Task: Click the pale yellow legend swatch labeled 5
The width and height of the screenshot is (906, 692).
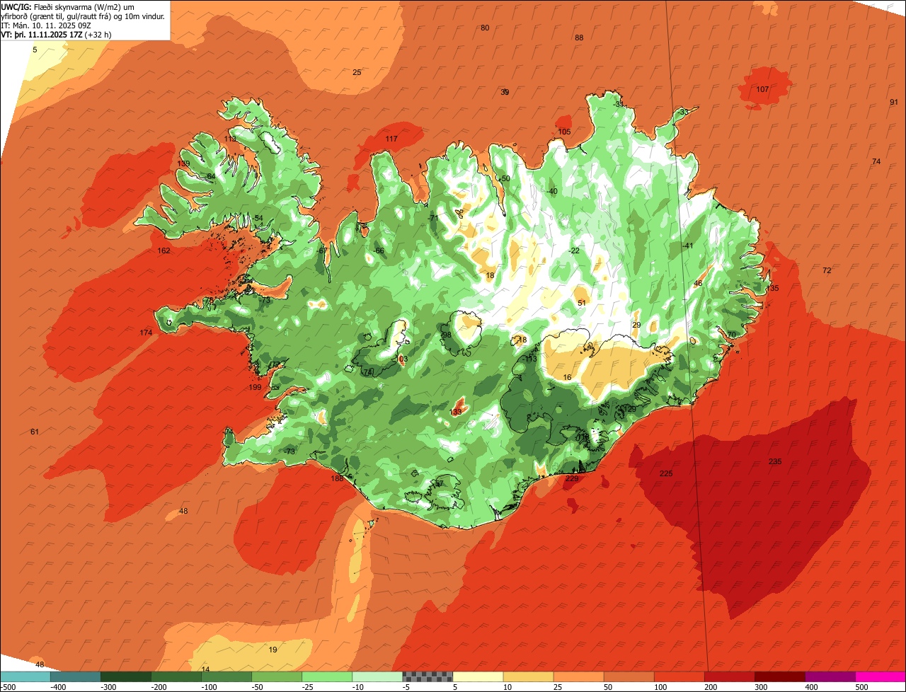Action: (478, 676)
